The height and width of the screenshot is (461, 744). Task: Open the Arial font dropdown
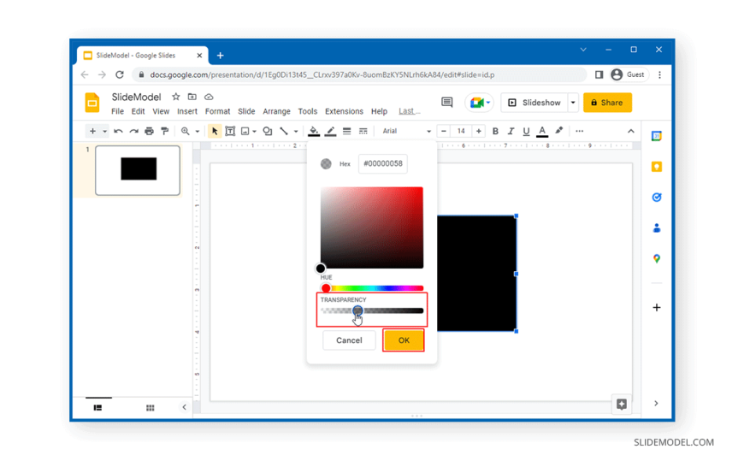[407, 131]
